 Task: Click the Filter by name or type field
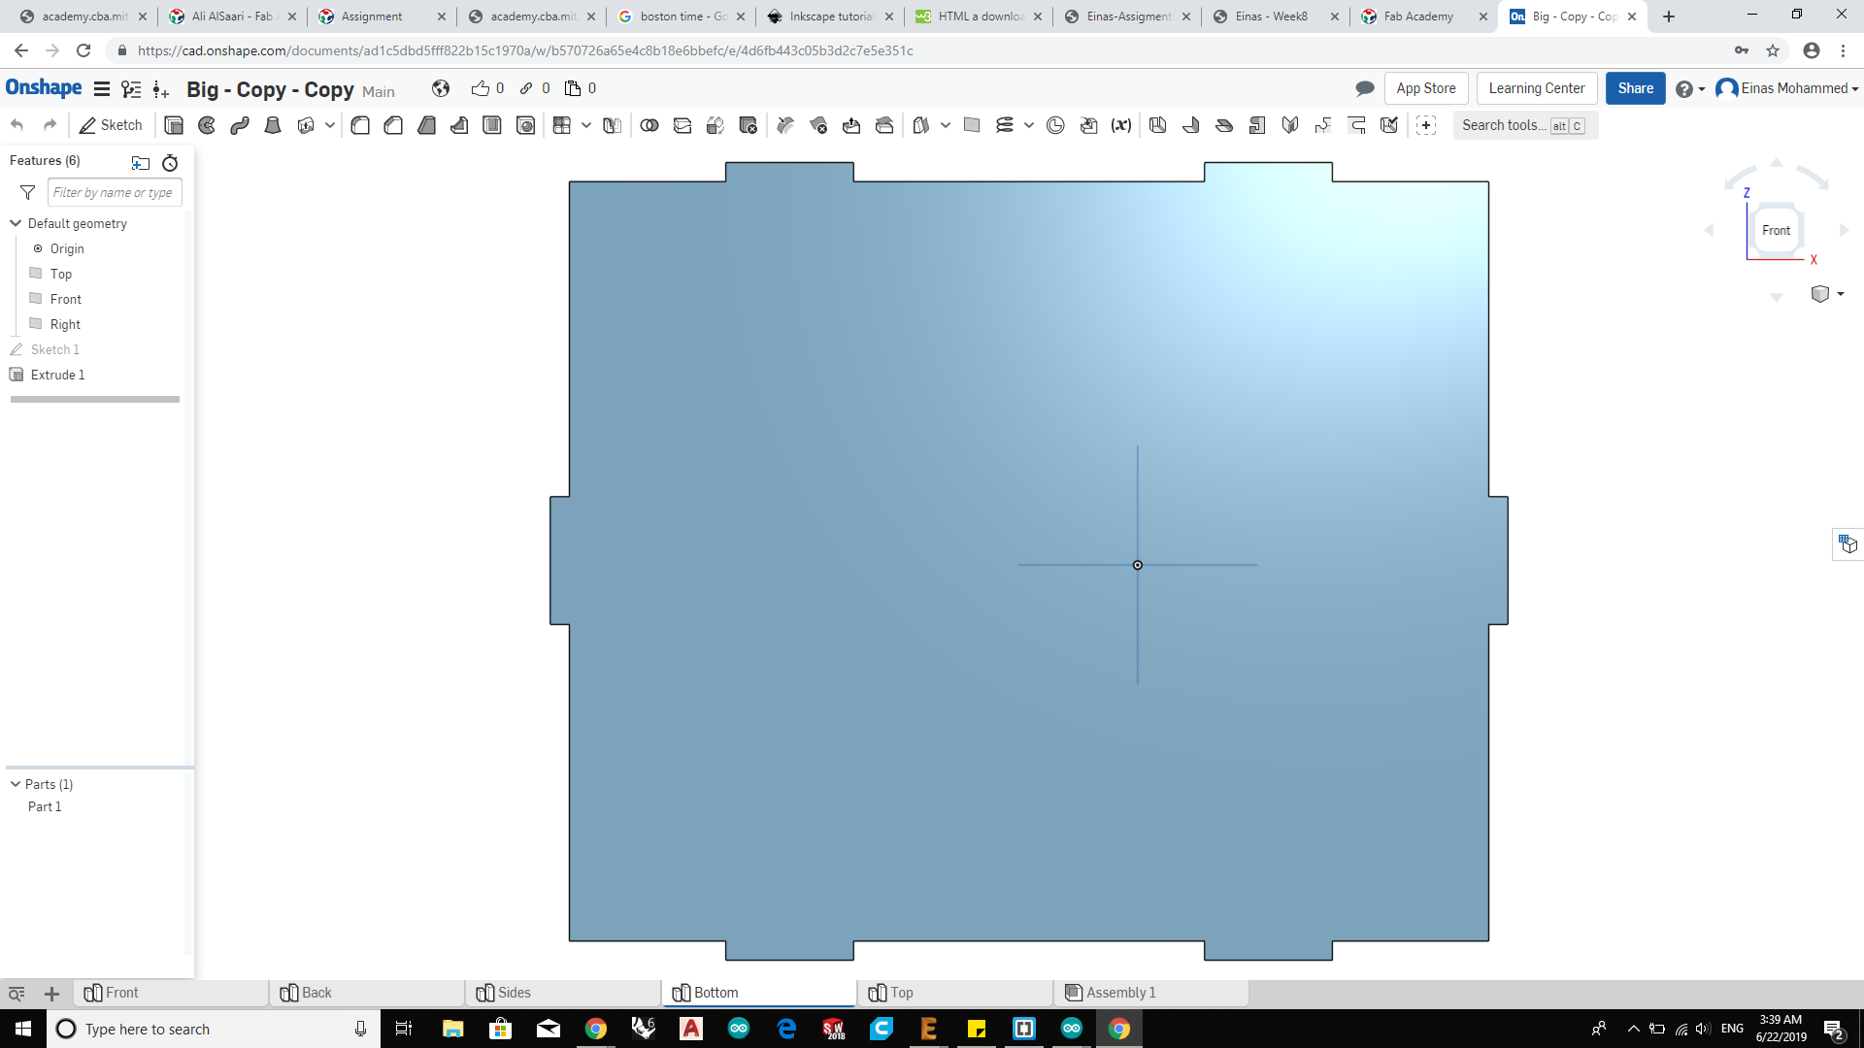114,192
